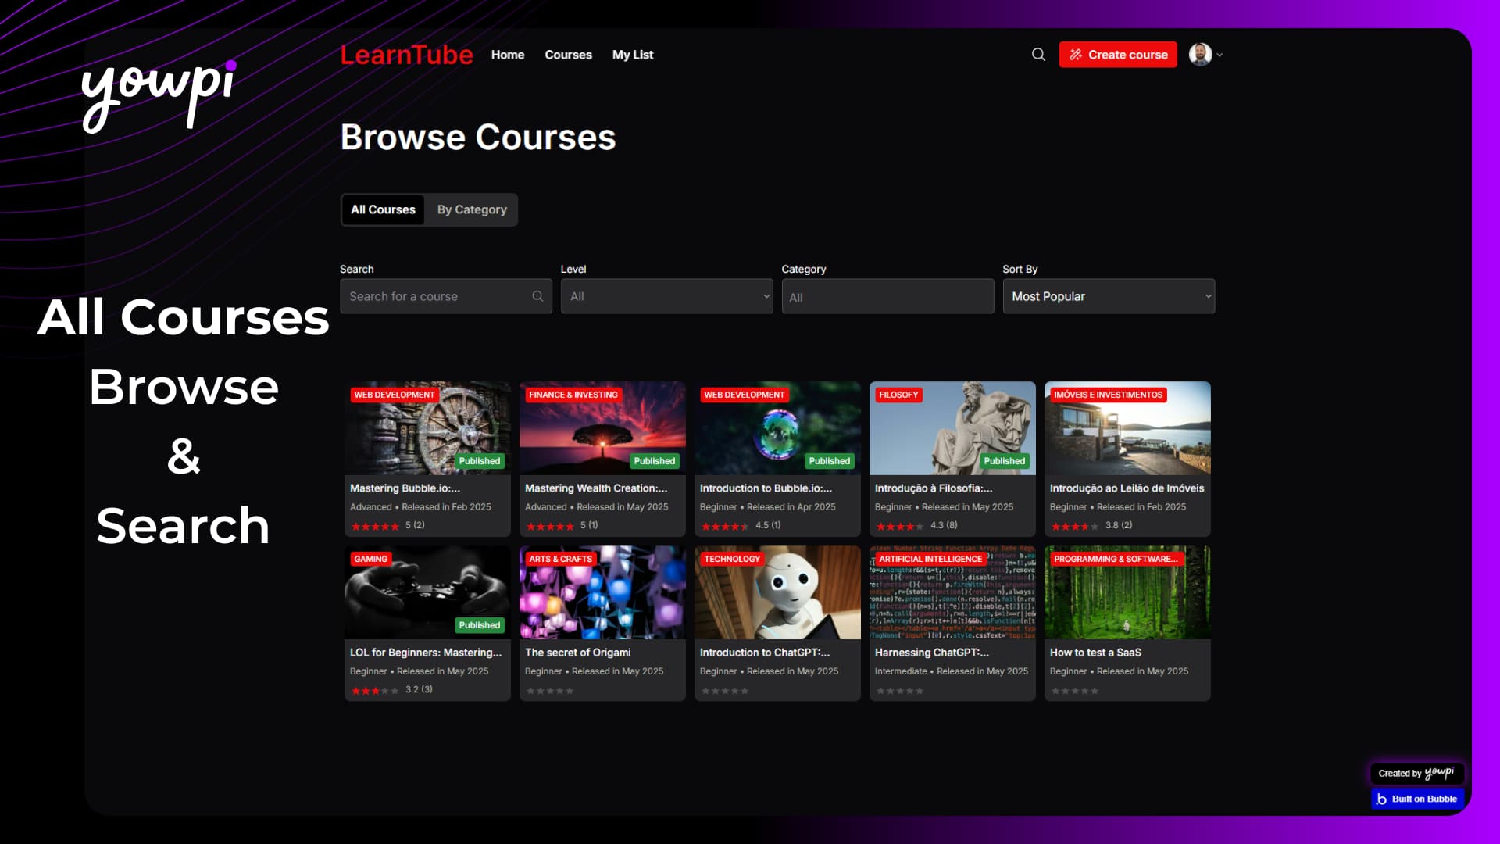Click the Create course button

coord(1118,55)
